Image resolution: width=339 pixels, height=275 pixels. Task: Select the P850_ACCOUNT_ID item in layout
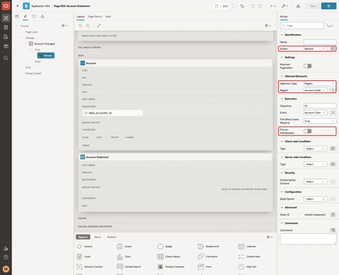pos(113,113)
